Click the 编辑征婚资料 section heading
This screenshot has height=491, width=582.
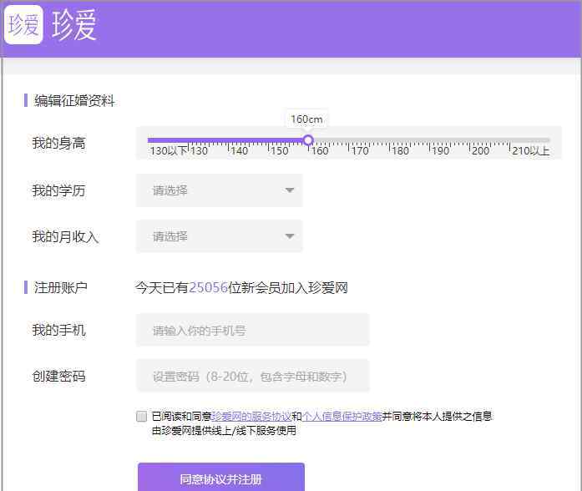click(x=74, y=100)
